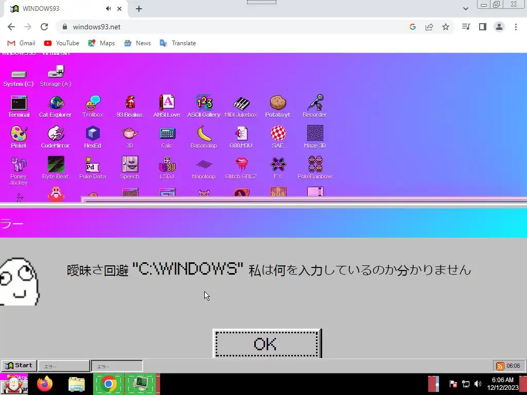Open Glitch GRLZ lips icon

[x=241, y=168]
